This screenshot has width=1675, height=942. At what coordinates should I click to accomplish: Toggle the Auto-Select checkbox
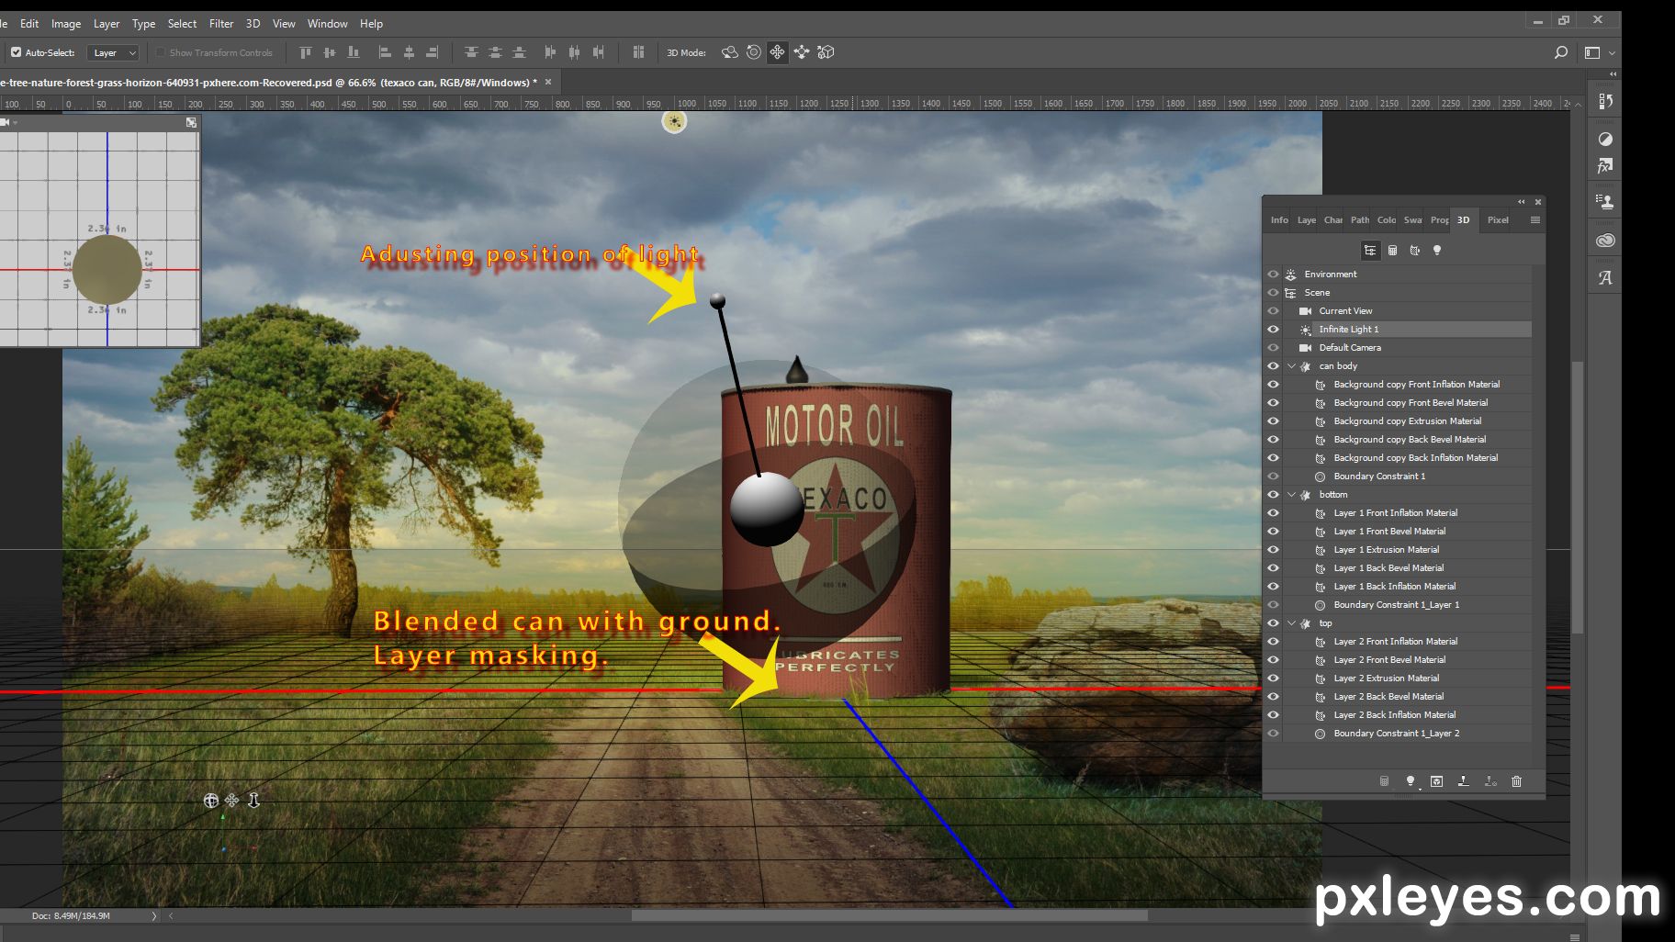16,52
